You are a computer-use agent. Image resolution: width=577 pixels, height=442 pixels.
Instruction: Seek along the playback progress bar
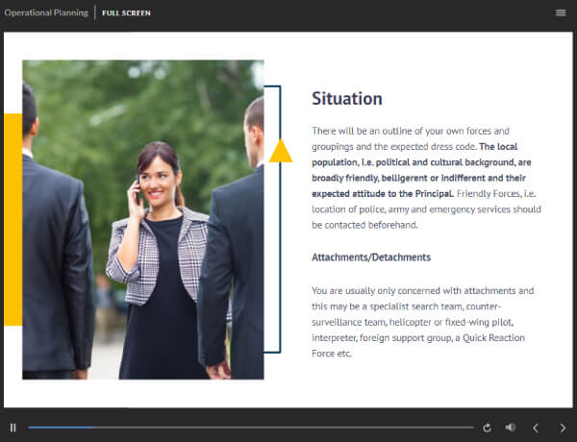pyautogui.click(x=251, y=428)
